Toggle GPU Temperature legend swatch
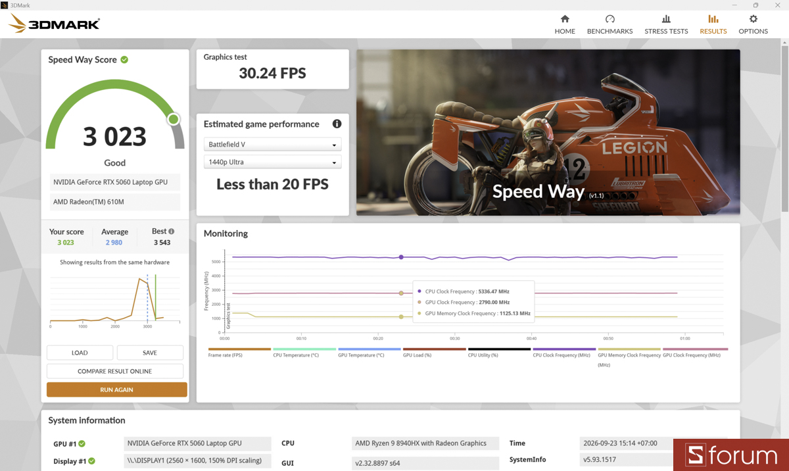The width and height of the screenshot is (789, 471). tap(370, 349)
